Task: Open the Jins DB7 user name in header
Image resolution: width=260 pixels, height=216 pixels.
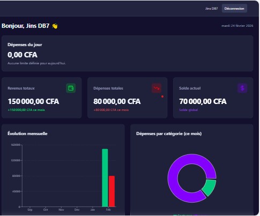Action: (211, 9)
